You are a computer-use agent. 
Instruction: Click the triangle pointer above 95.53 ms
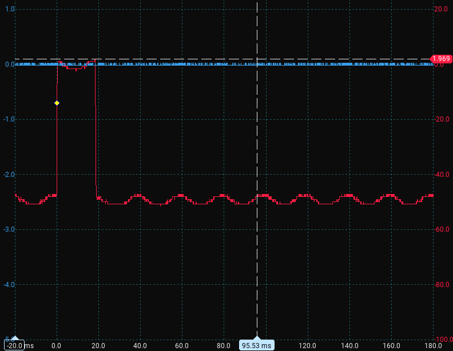coord(257,338)
